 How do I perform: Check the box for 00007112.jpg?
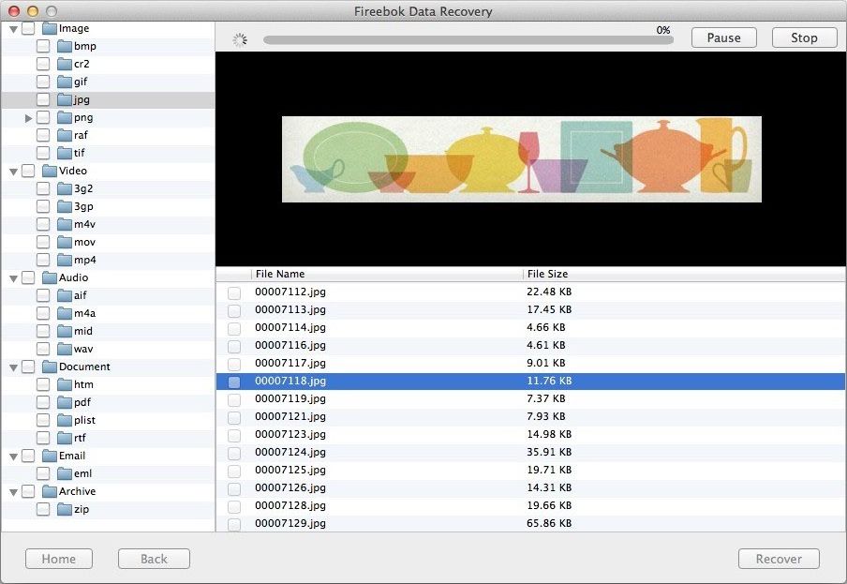(234, 292)
